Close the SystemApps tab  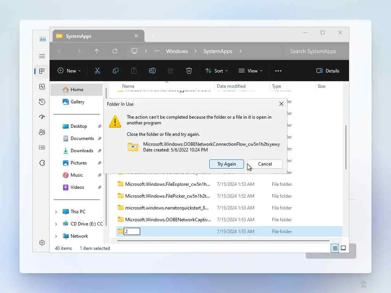tap(136, 36)
